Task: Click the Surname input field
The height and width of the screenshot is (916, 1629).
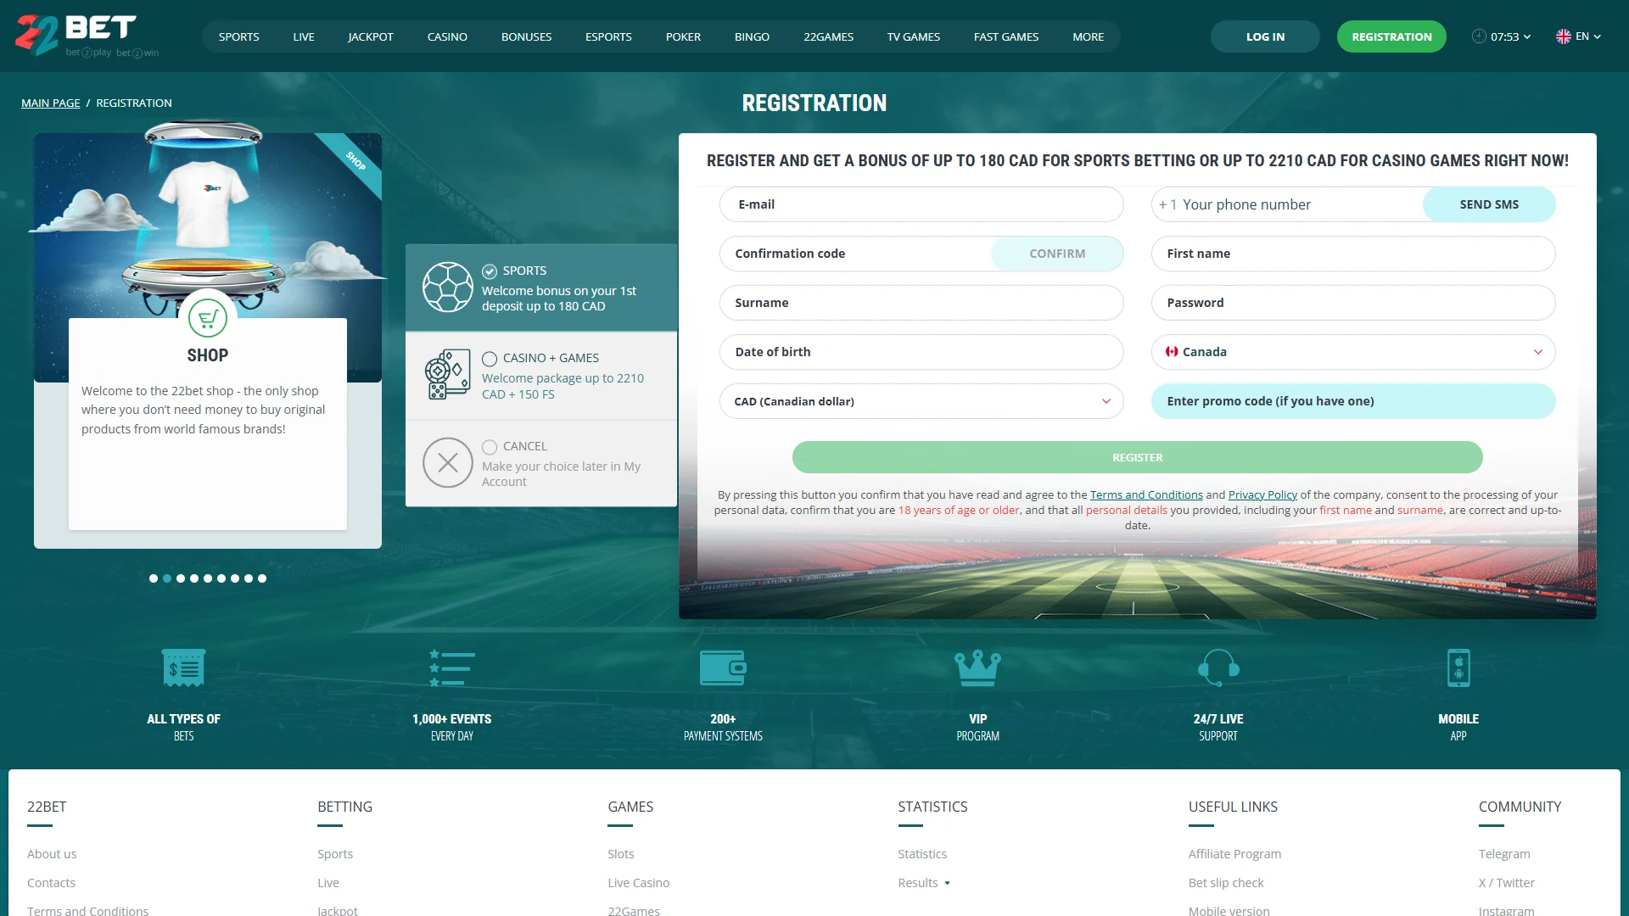Action: pyautogui.click(x=921, y=303)
